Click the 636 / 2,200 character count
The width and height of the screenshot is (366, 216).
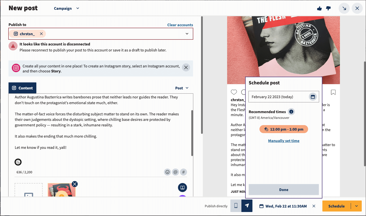[24, 172]
